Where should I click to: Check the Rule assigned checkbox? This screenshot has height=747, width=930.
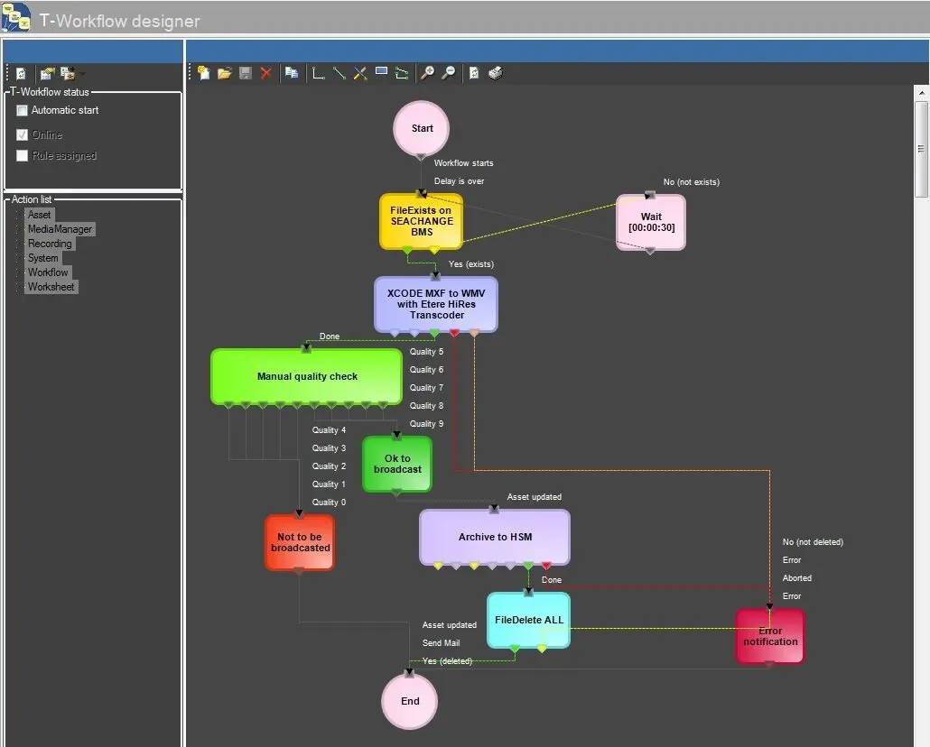(23, 155)
